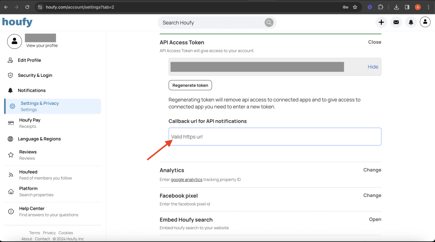This screenshot has height=242, width=435.
Task: Click the Embed Houfy search heading
Action: (x=186, y=220)
